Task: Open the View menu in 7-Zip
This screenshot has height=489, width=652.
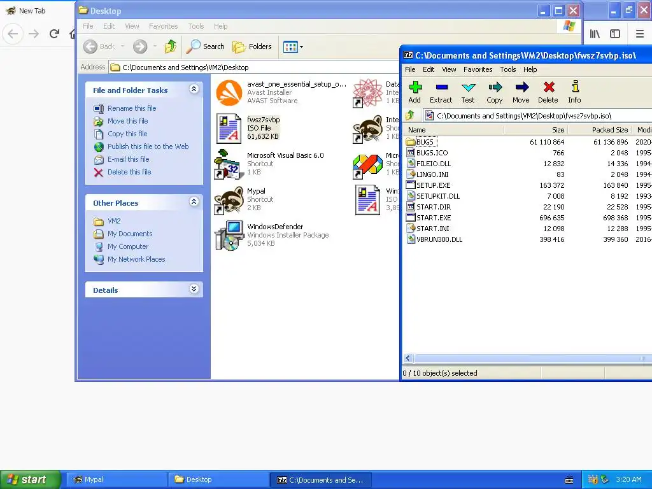Action: tap(449, 69)
